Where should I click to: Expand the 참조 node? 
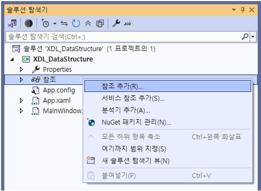click(21, 80)
